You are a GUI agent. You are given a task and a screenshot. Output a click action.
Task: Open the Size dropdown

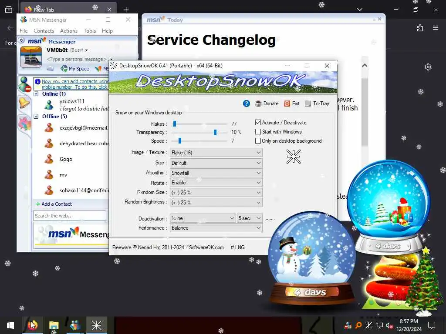click(x=216, y=163)
